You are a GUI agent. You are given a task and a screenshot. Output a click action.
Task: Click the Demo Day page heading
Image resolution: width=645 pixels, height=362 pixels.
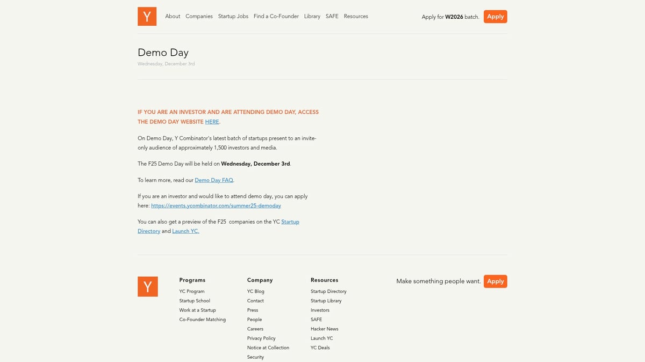tap(163, 53)
